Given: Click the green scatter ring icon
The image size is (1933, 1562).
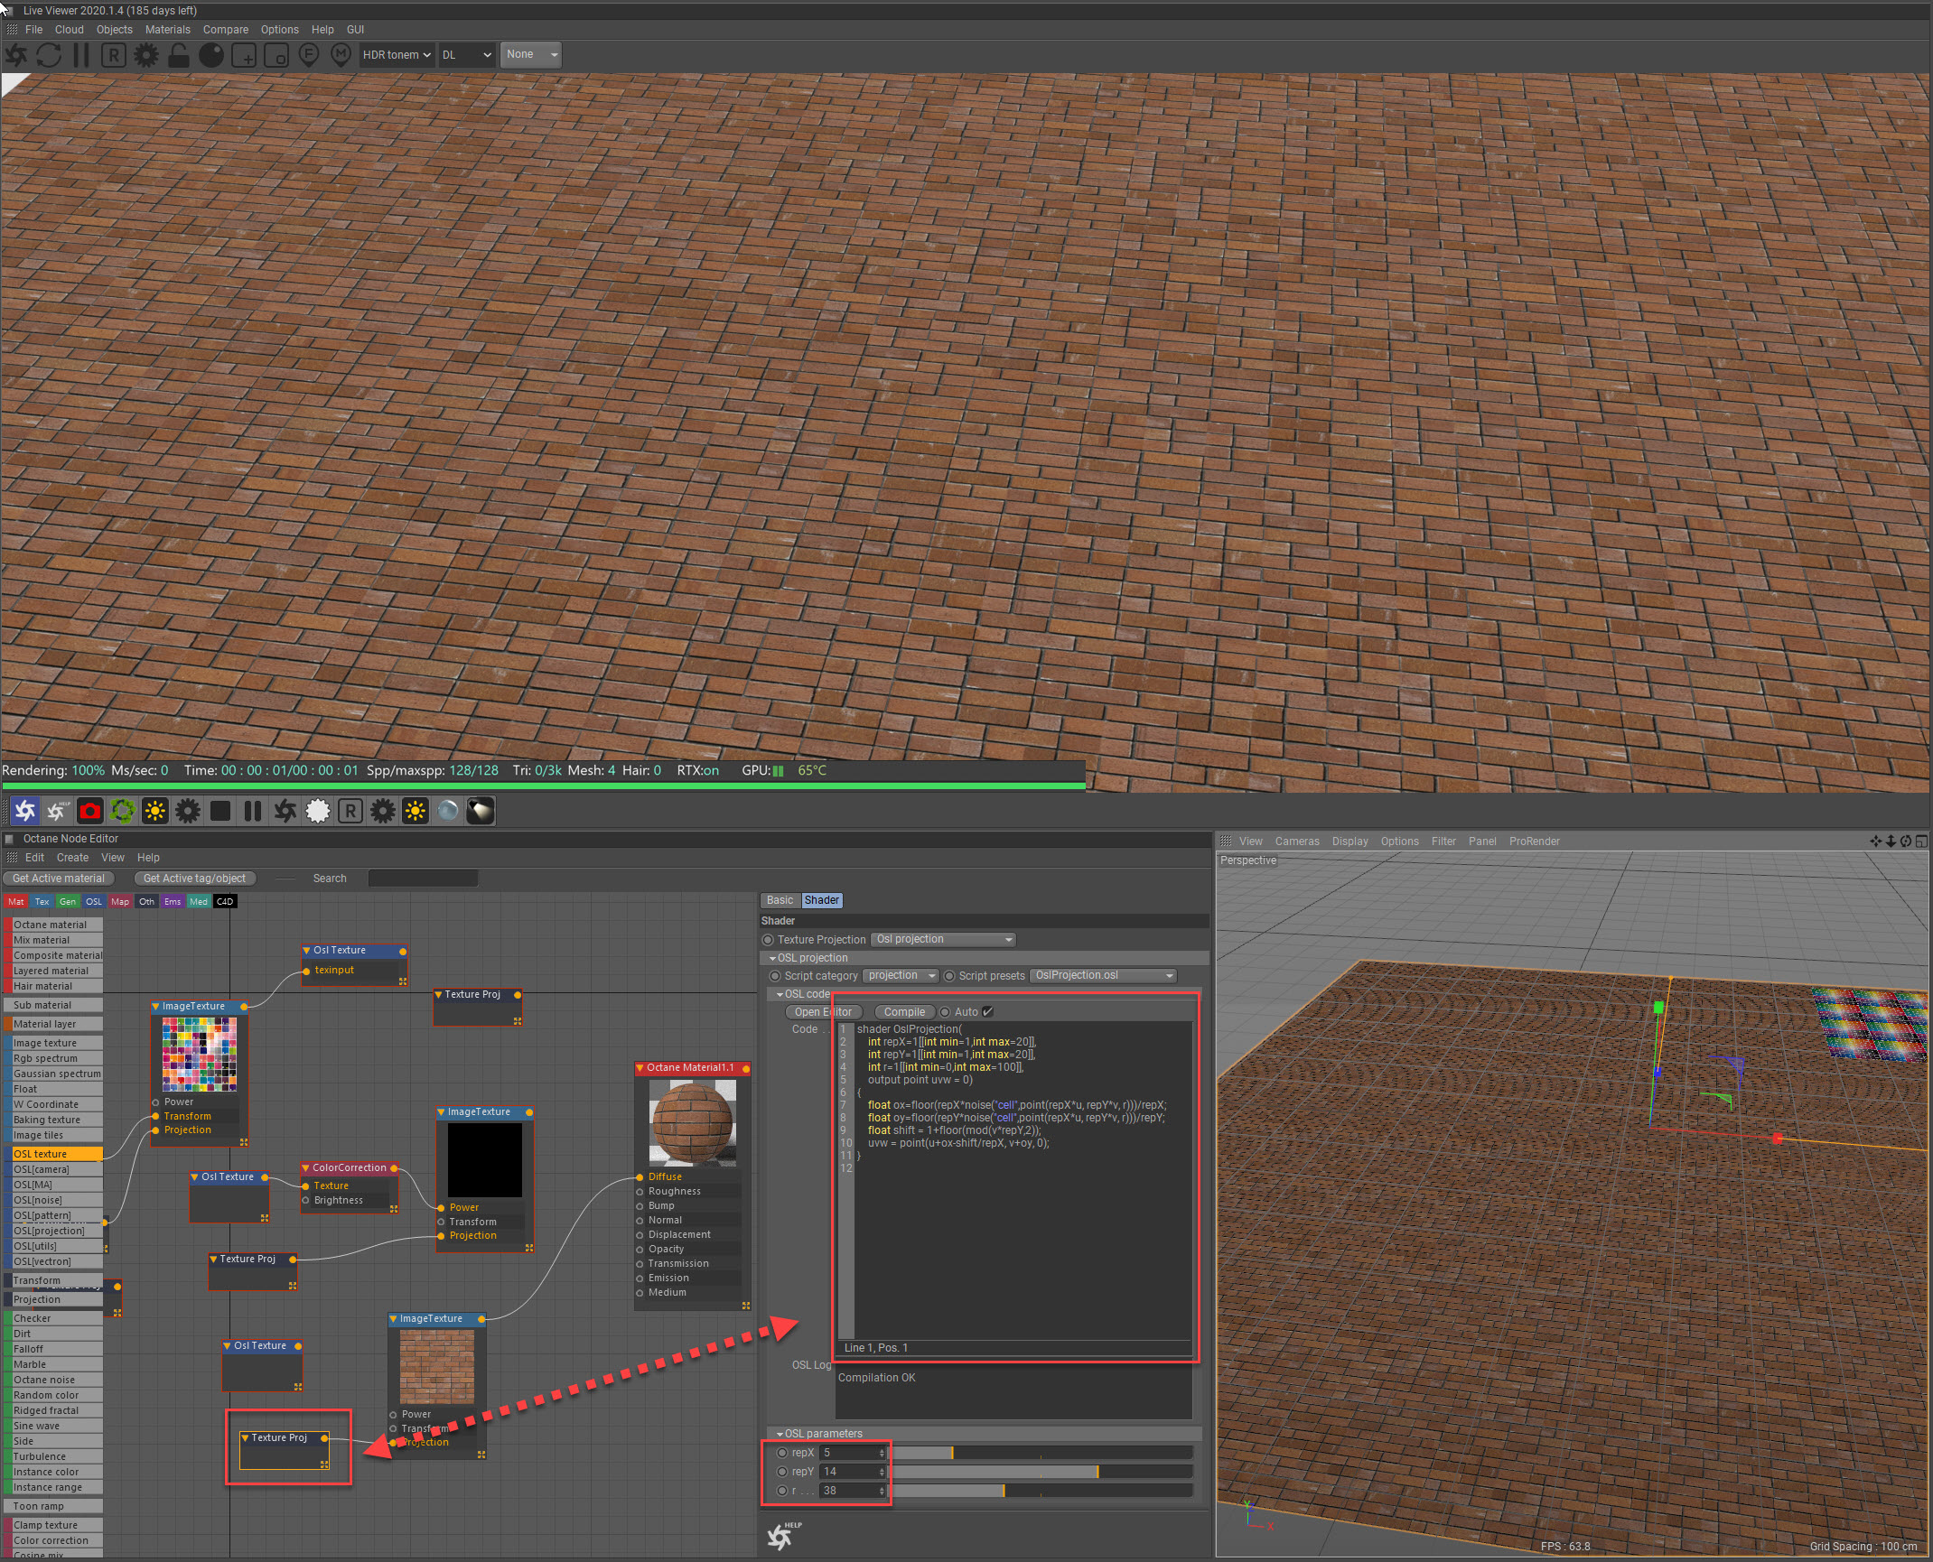Looking at the screenshot, I should 123,811.
